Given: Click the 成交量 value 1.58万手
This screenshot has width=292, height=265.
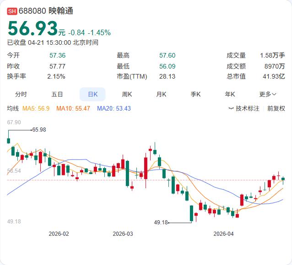Looking at the screenshot, I should [x=272, y=55].
